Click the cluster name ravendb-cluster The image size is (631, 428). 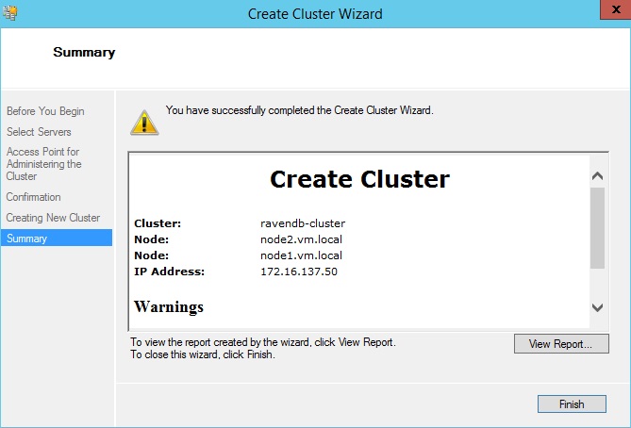pyautogui.click(x=303, y=223)
